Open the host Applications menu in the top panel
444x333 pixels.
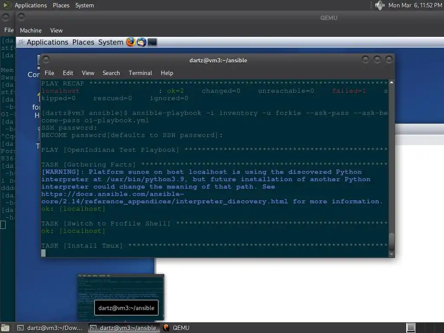[31, 5]
